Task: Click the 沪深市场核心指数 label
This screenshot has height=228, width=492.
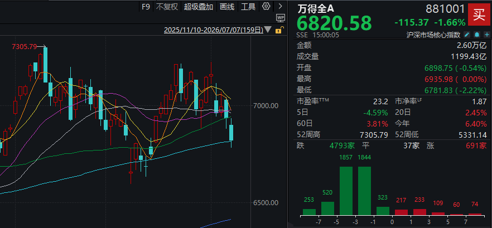Action: tap(433, 35)
